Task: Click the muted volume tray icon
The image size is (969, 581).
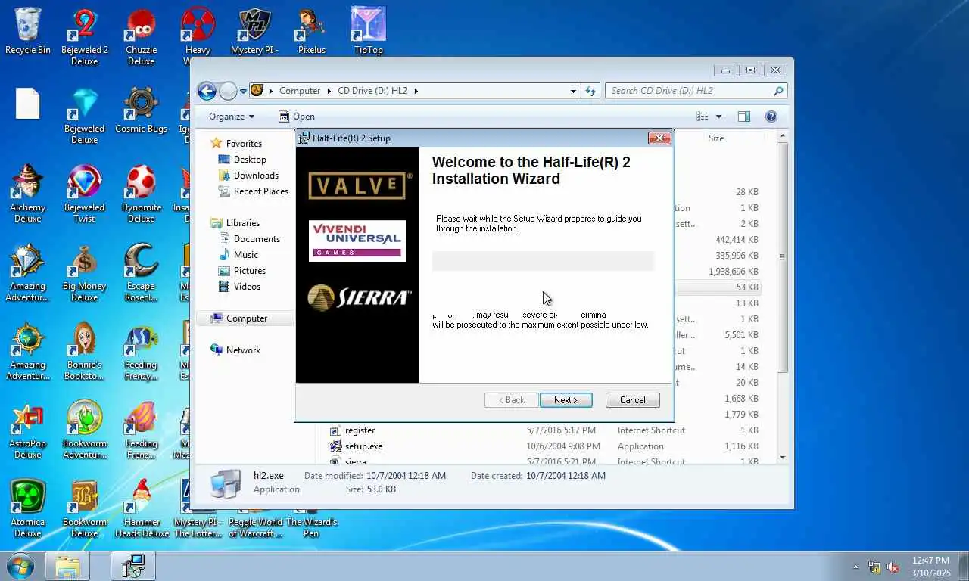Action: (x=893, y=567)
